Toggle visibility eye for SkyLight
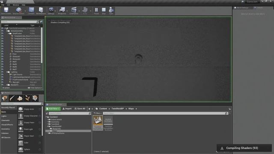Image resolution: width=274 pixels, height=154 pixels. coord(2,82)
